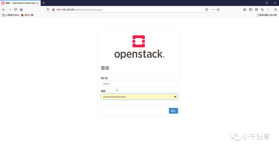Close the OpenStack Dashboard tab

pyautogui.click(x=38, y=3)
